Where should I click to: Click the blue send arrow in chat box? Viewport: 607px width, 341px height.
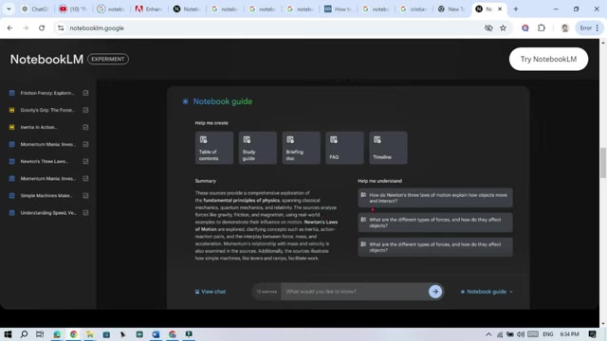(435, 292)
